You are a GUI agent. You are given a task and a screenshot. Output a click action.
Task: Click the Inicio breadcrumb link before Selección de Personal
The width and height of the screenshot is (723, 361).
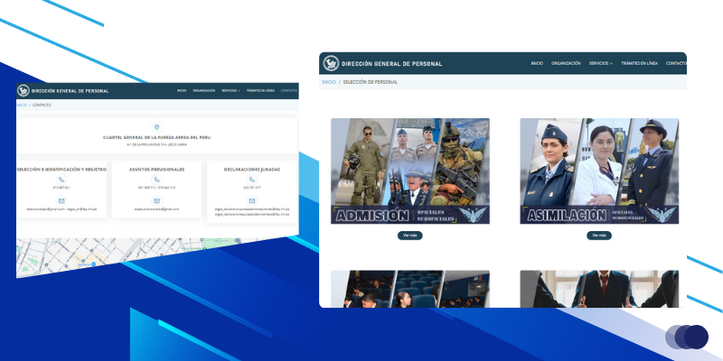(329, 82)
